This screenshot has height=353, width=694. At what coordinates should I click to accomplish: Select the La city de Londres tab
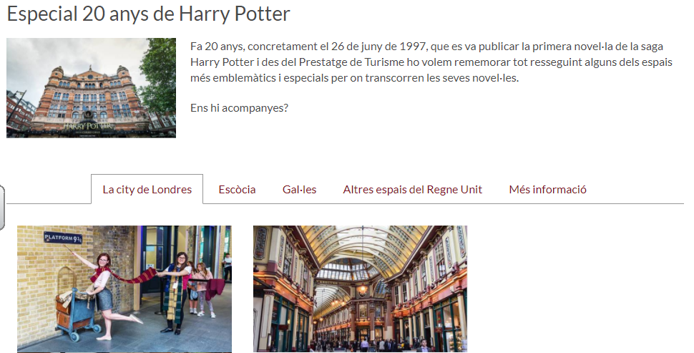(147, 189)
